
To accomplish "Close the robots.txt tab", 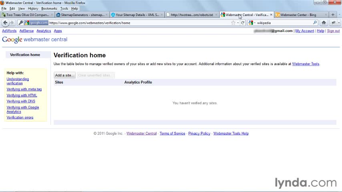I will pos(216,15).
